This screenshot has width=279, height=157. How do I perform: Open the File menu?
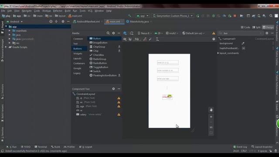coord(3,10)
